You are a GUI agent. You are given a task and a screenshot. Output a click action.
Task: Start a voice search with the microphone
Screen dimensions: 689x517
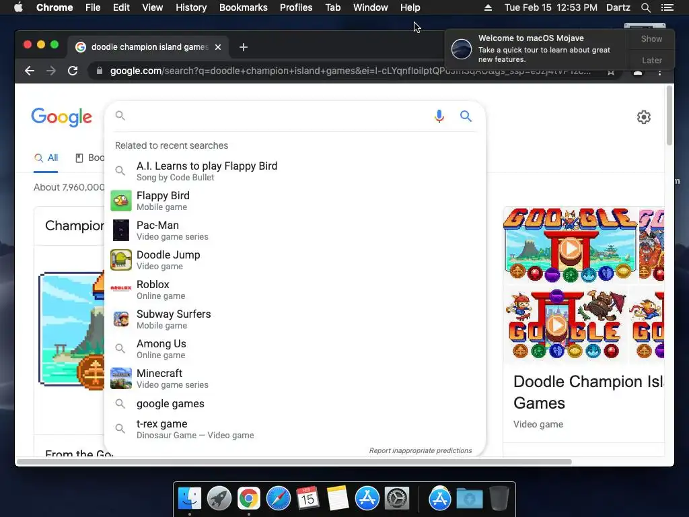tap(439, 116)
